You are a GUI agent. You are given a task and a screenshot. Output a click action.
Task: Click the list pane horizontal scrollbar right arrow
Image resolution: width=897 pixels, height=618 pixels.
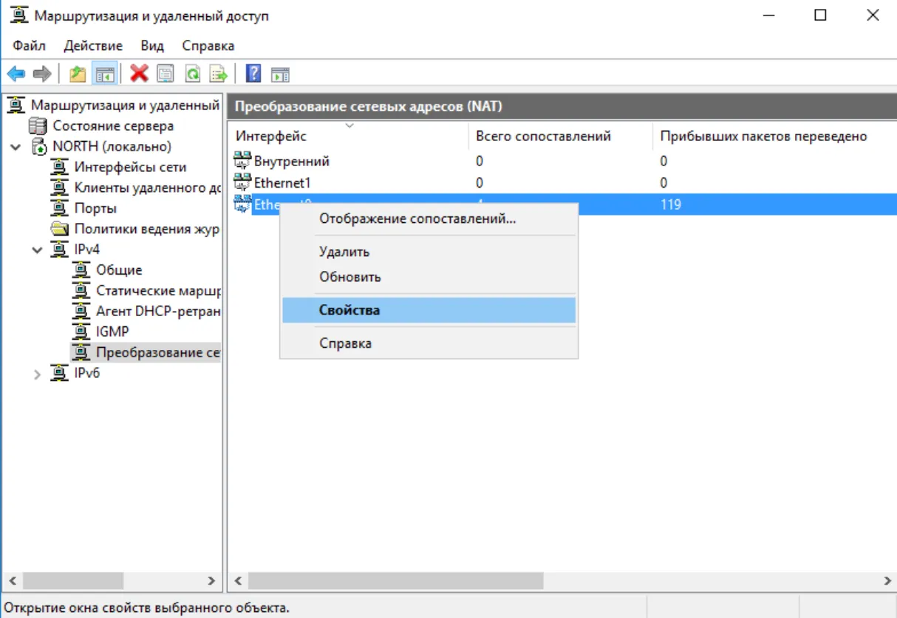click(x=887, y=581)
